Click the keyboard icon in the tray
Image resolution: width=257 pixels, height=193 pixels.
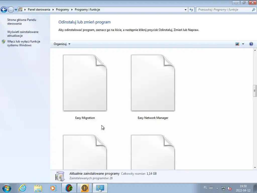tap(211, 188)
